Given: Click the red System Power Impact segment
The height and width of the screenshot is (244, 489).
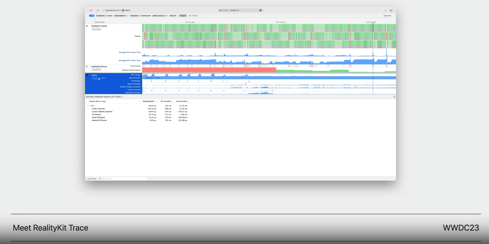Looking at the screenshot, I should pos(209,70).
